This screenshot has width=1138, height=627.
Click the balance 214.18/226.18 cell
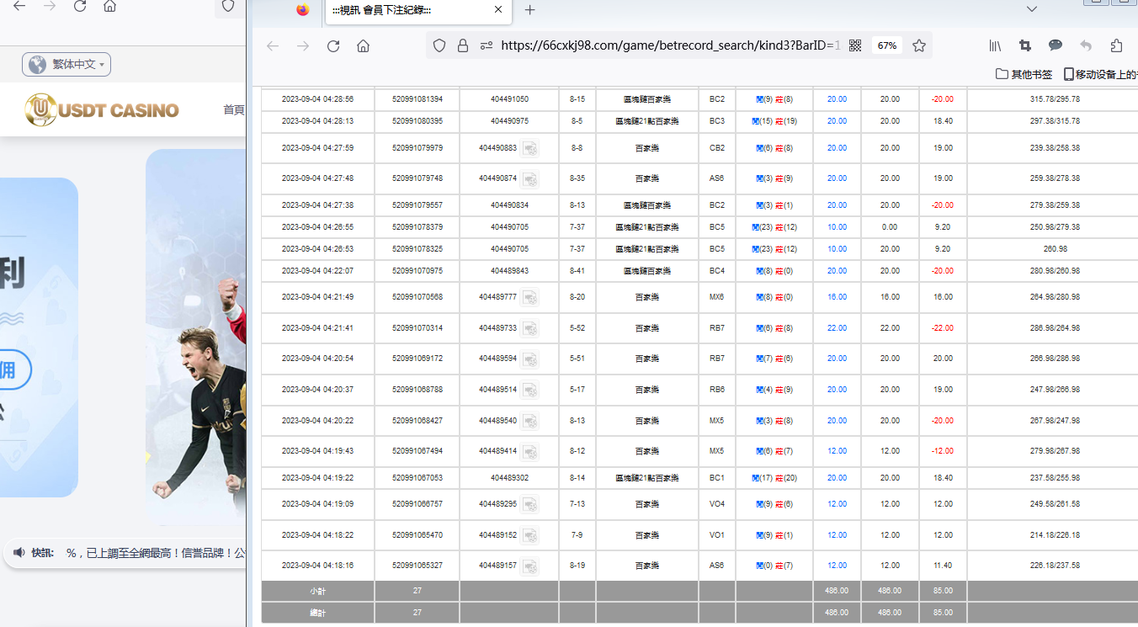pyautogui.click(x=1055, y=535)
